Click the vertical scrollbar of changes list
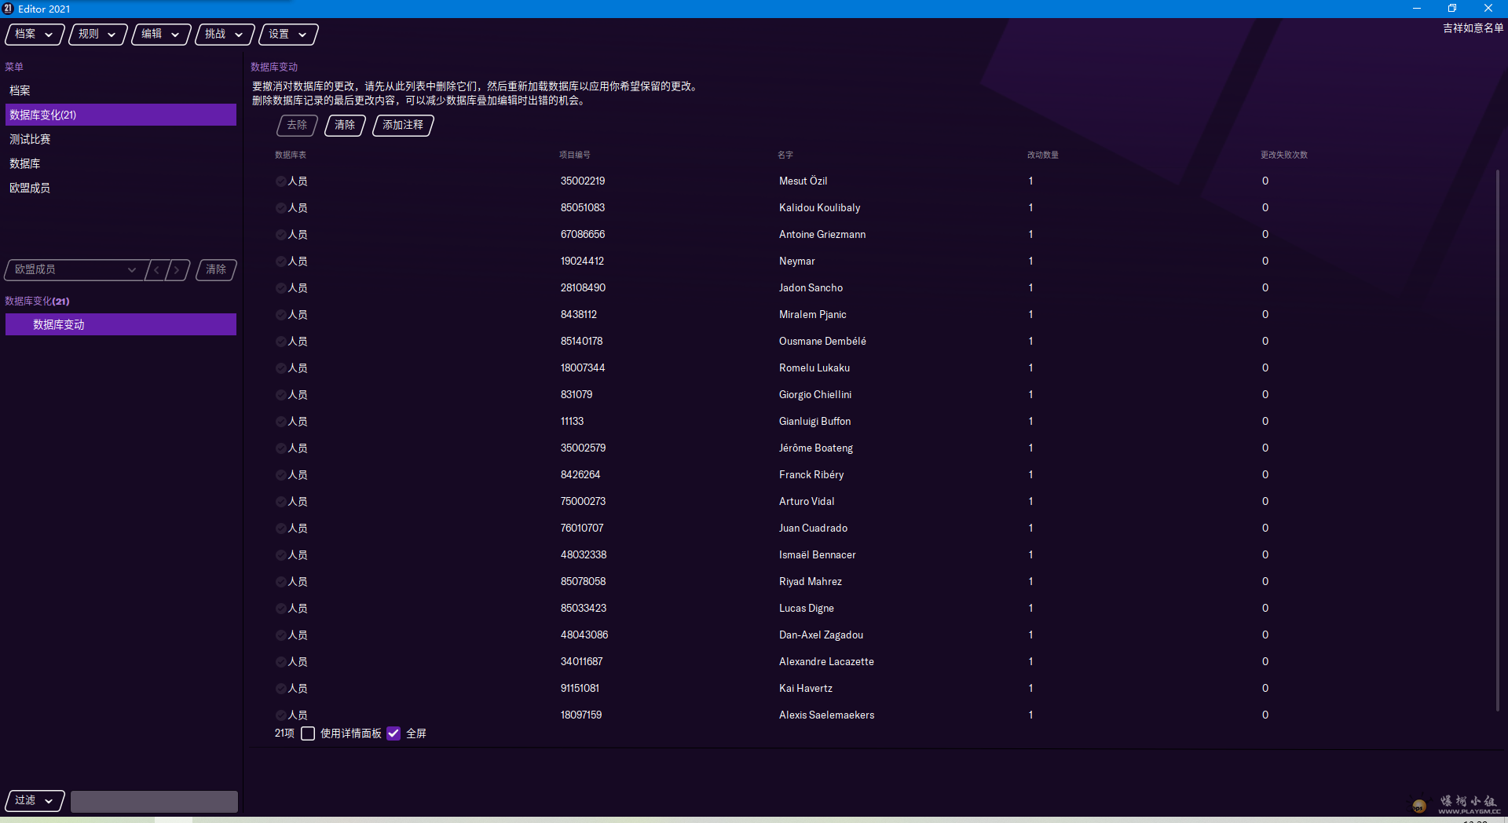This screenshot has width=1508, height=823. click(1498, 440)
